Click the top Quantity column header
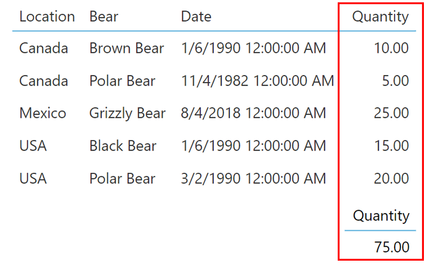 pyautogui.click(x=381, y=17)
